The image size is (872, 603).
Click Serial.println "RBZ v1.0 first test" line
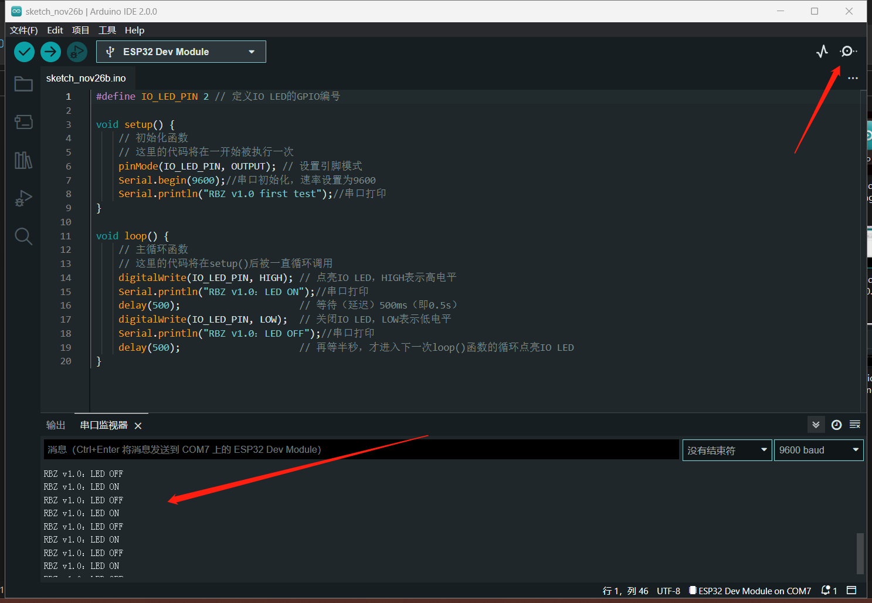click(x=252, y=194)
